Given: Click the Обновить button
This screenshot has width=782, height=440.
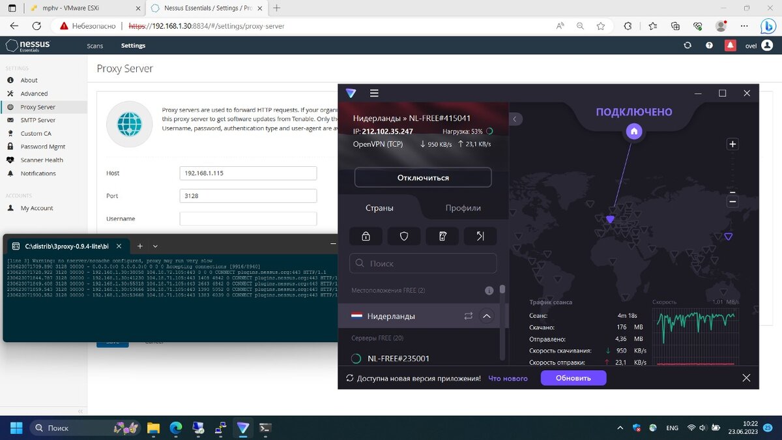Looking at the screenshot, I should tap(573, 378).
